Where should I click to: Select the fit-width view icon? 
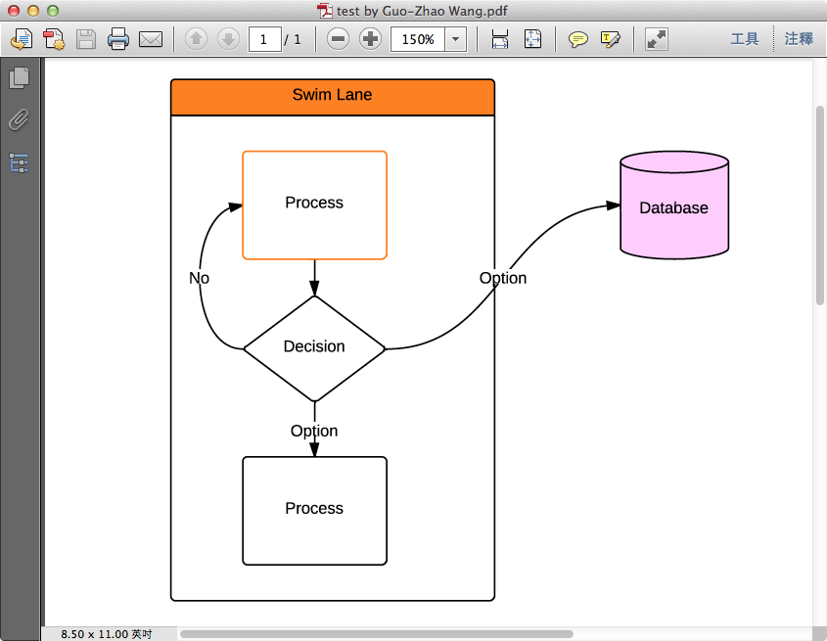click(x=499, y=39)
